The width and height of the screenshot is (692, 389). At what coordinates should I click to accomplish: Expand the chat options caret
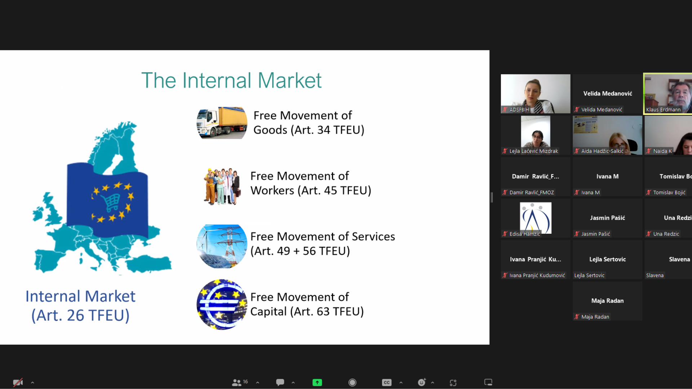click(293, 383)
